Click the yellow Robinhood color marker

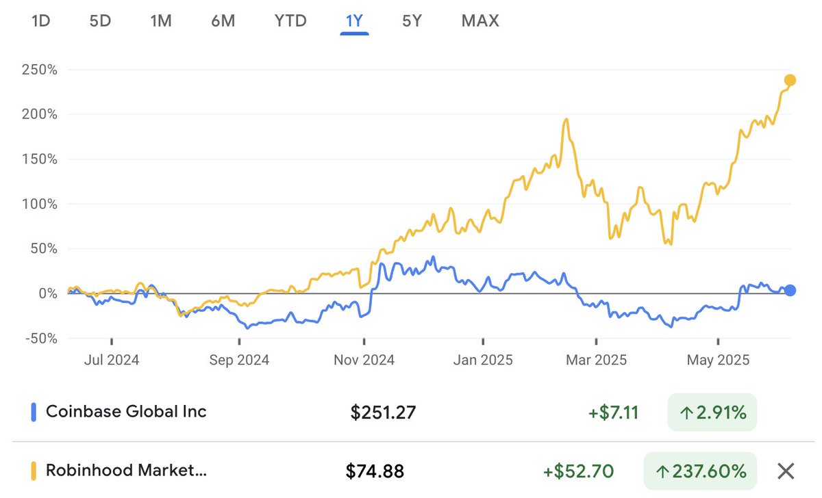pos(33,471)
